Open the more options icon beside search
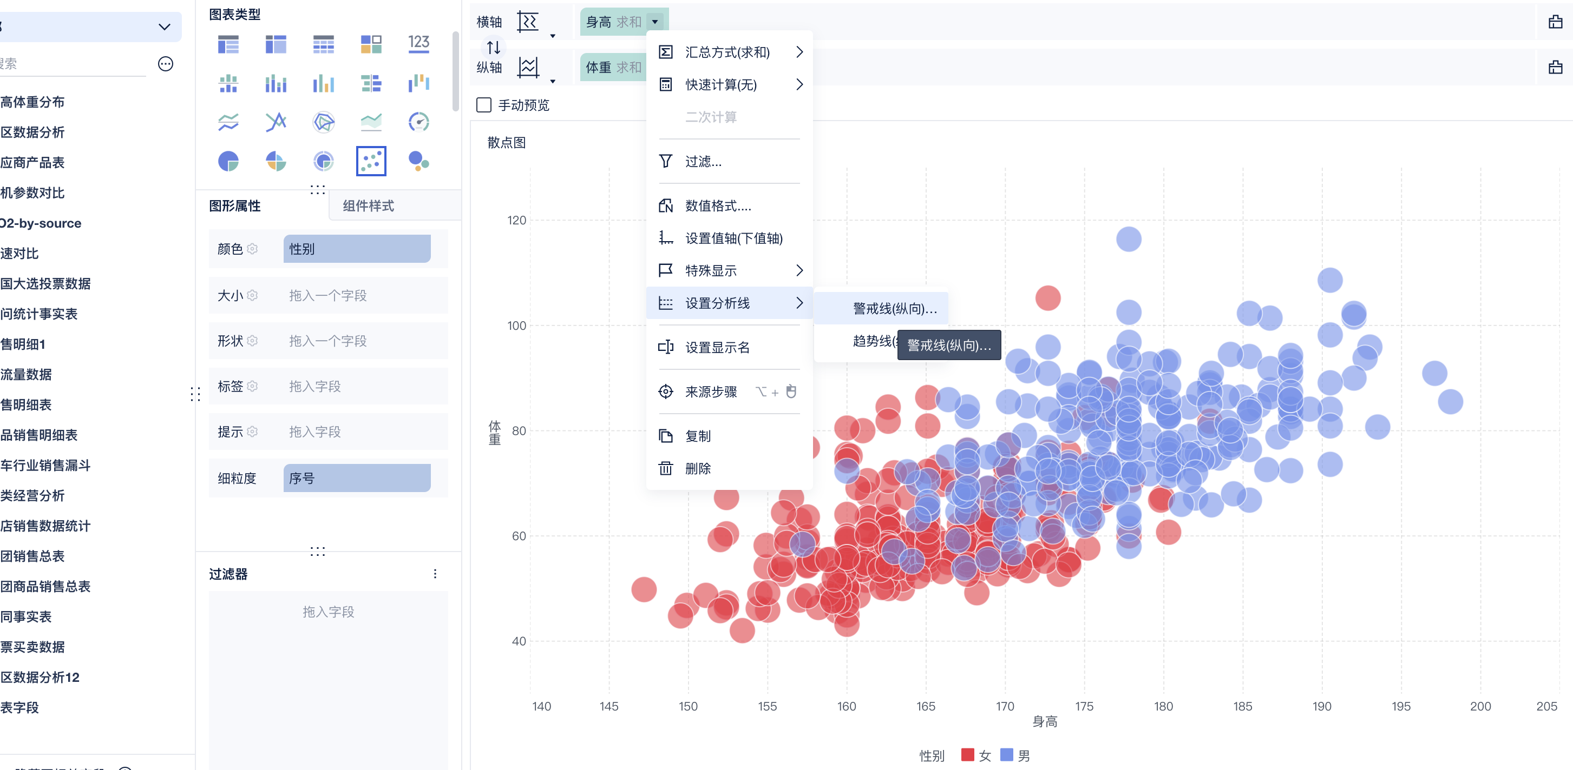1573x770 pixels. pyautogui.click(x=166, y=64)
